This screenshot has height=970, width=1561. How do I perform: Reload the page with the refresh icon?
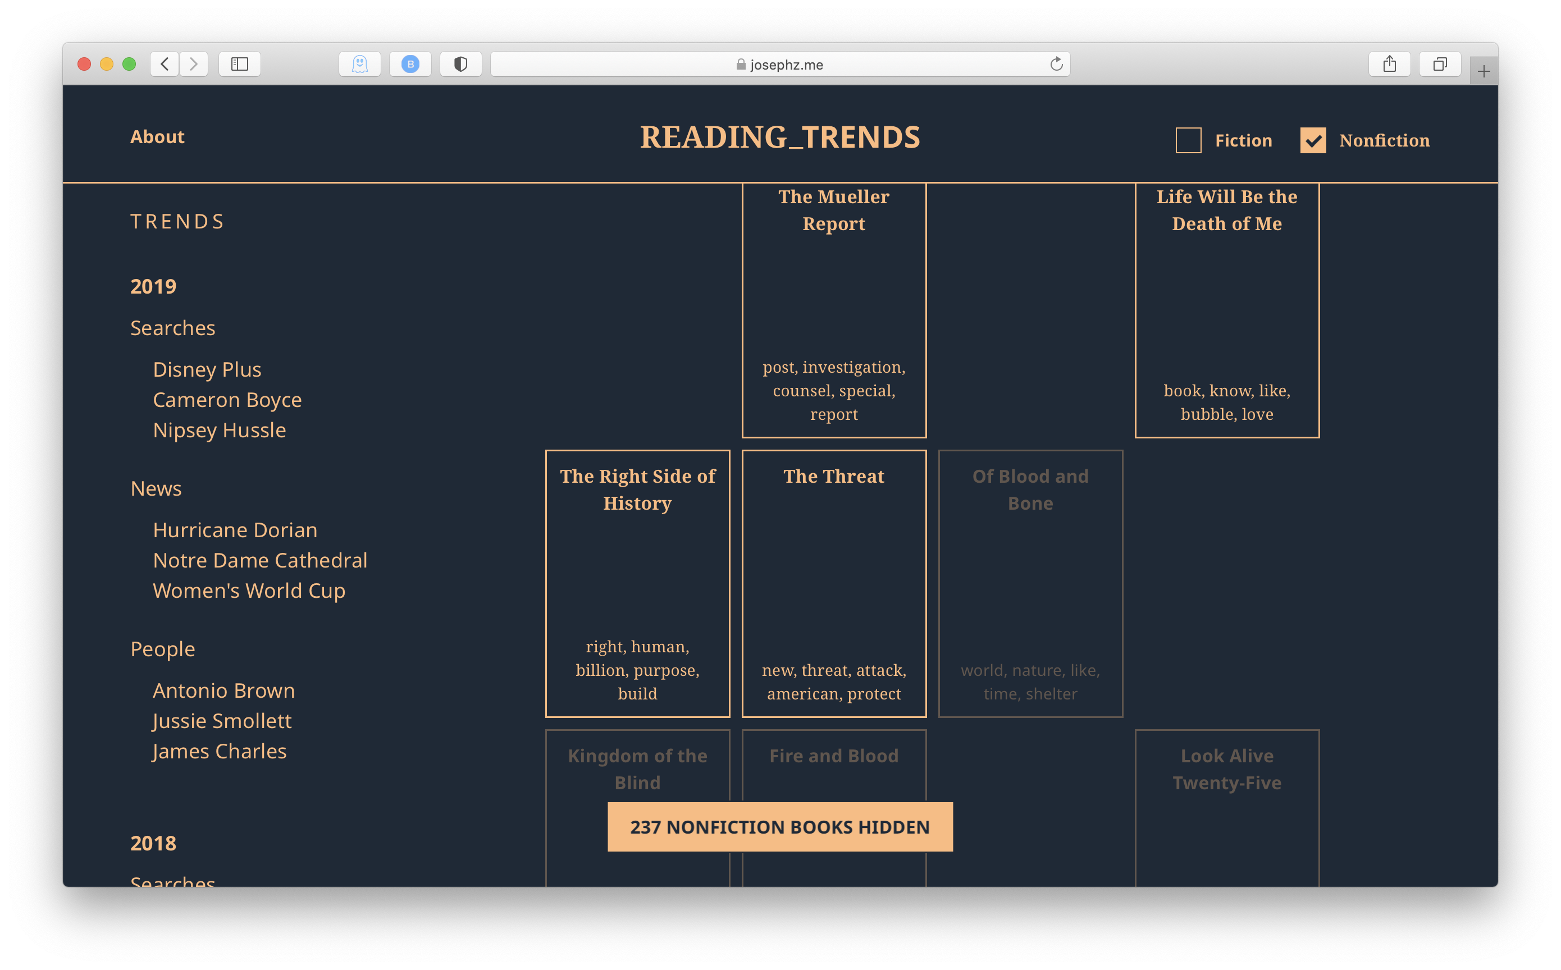pyautogui.click(x=1056, y=64)
